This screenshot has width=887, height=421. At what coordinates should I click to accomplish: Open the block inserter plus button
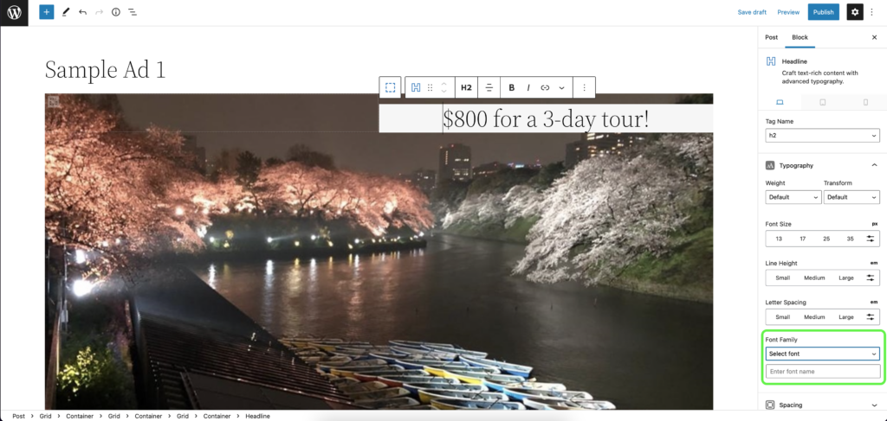[x=47, y=12]
